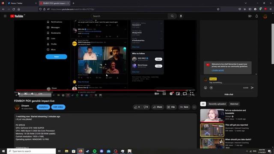Viewport: 274px width, 154px height.
Task: Open the Firefox home page button
Action: pyautogui.click(x=19, y=9)
